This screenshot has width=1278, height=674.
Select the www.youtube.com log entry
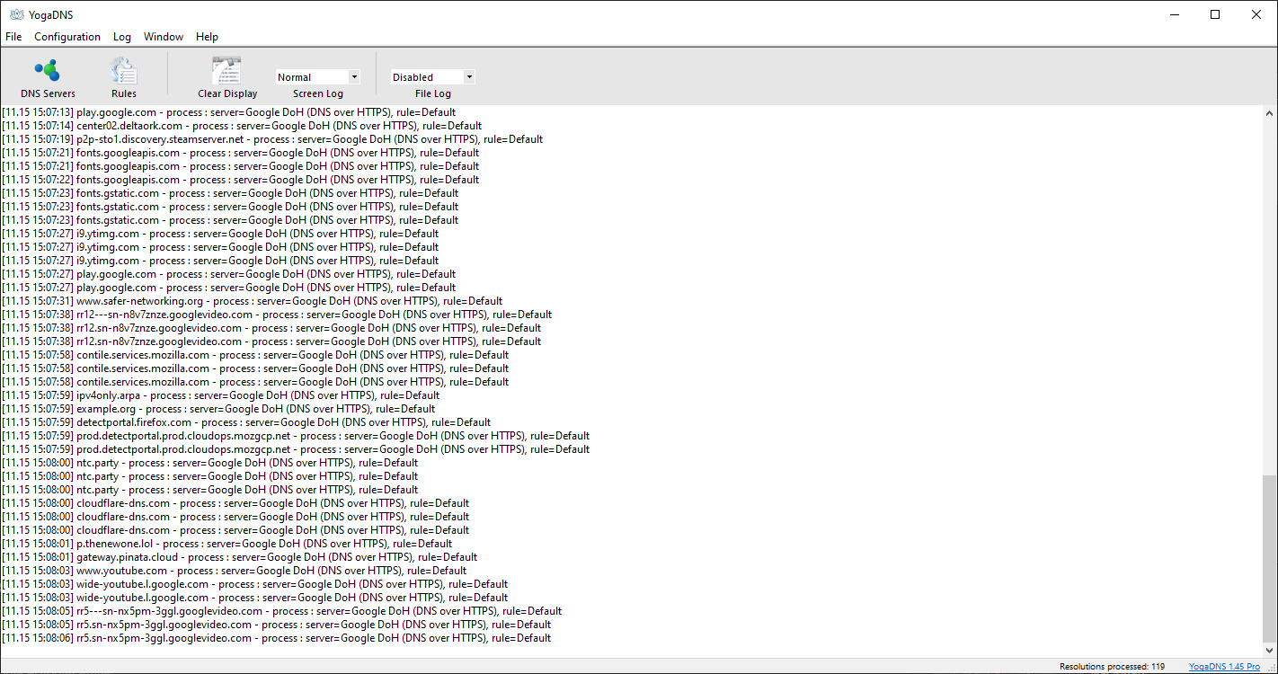pos(234,571)
